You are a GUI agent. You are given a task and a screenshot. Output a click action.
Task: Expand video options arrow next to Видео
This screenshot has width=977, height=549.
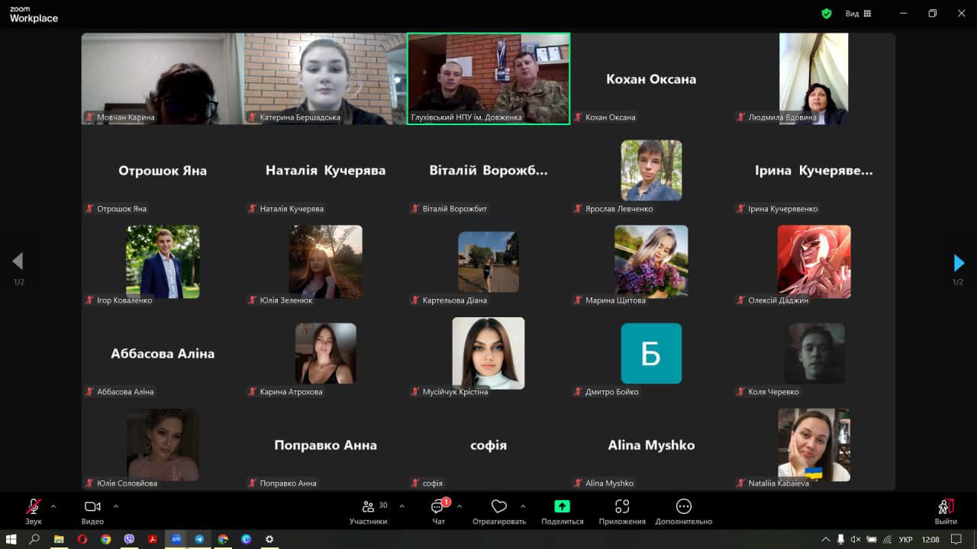tap(116, 506)
